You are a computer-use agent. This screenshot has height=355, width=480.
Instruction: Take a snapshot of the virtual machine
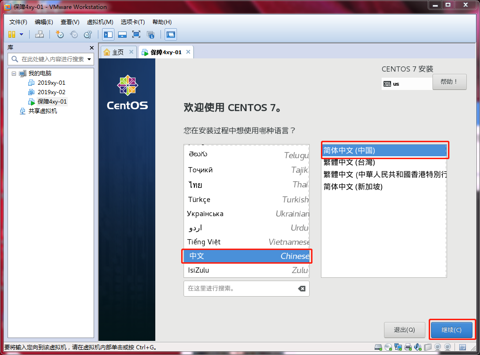click(x=59, y=34)
